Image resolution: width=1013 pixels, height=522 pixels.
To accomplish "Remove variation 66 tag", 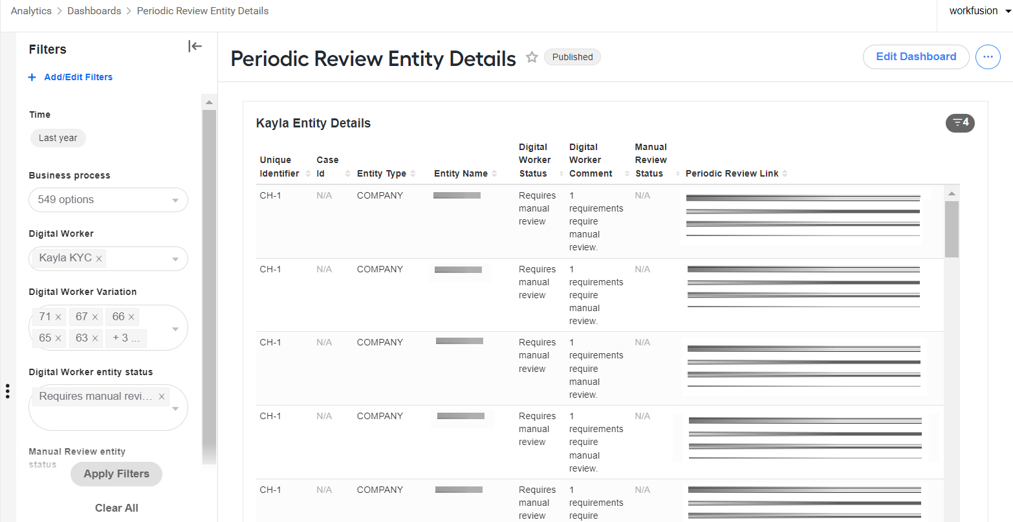I will click(131, 317).
